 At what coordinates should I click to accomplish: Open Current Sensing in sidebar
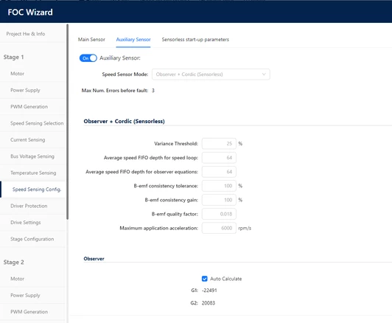coord(28,139)
